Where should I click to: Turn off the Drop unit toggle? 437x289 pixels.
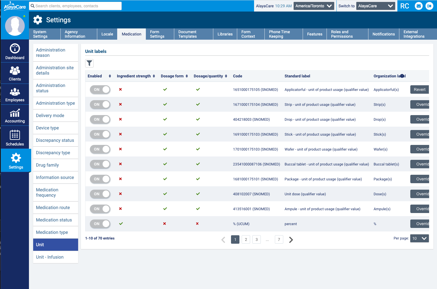(100, 119)
